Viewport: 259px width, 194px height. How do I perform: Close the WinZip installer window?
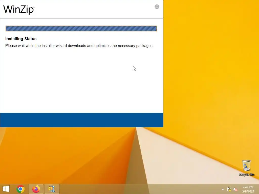click(157, 7)
